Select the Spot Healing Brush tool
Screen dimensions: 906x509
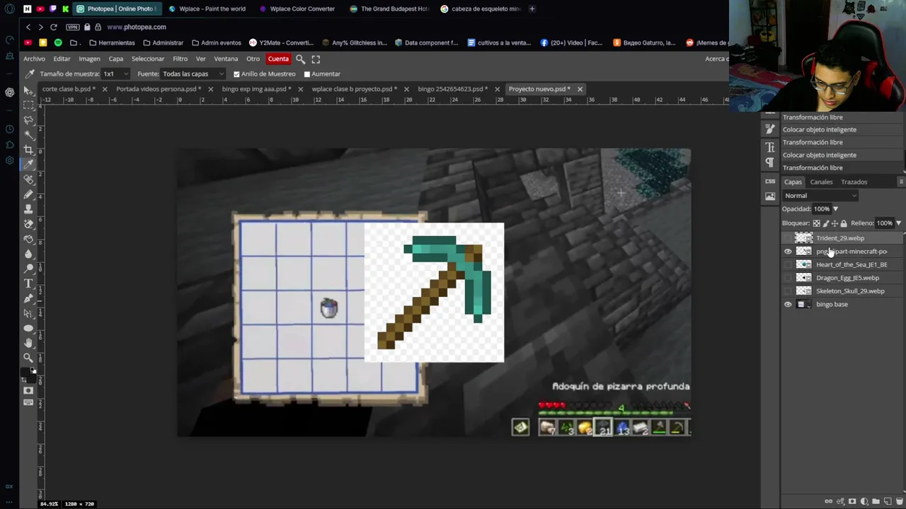click(28, 180)
